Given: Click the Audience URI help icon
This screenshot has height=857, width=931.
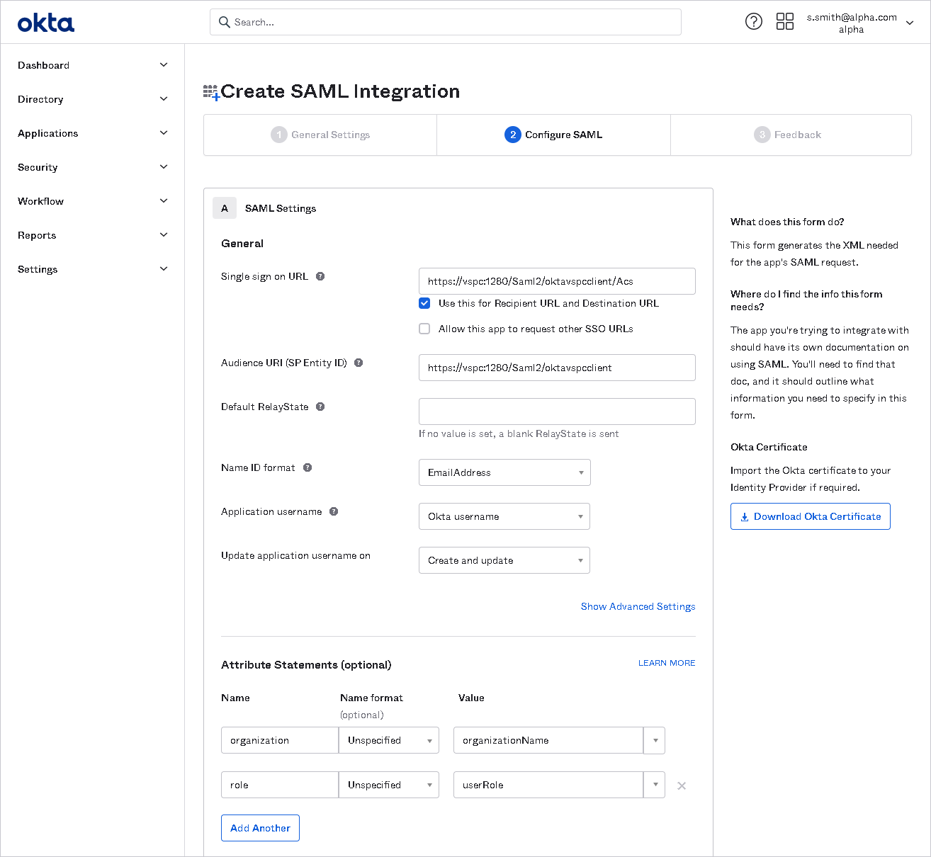Looking at the screenshot, I should click(359, 362).
